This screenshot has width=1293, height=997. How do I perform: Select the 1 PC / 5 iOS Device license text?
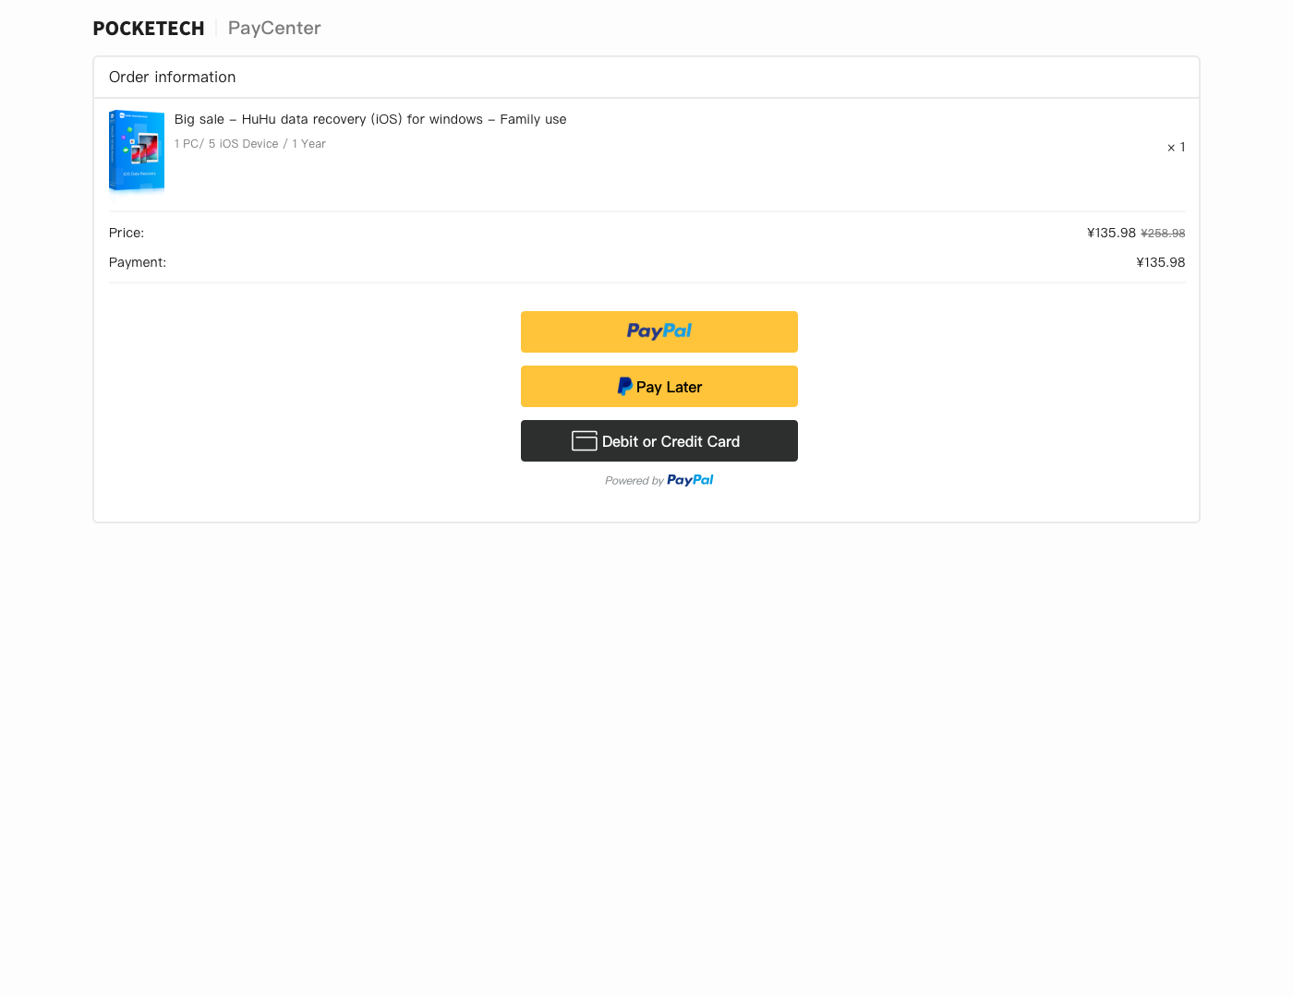tap(249, 144)
